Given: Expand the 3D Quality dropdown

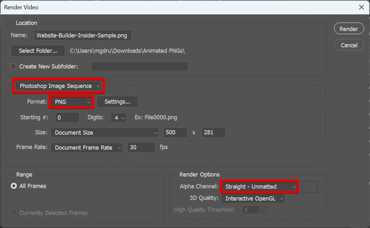Looking at the screenshot, I should point(253,198).
